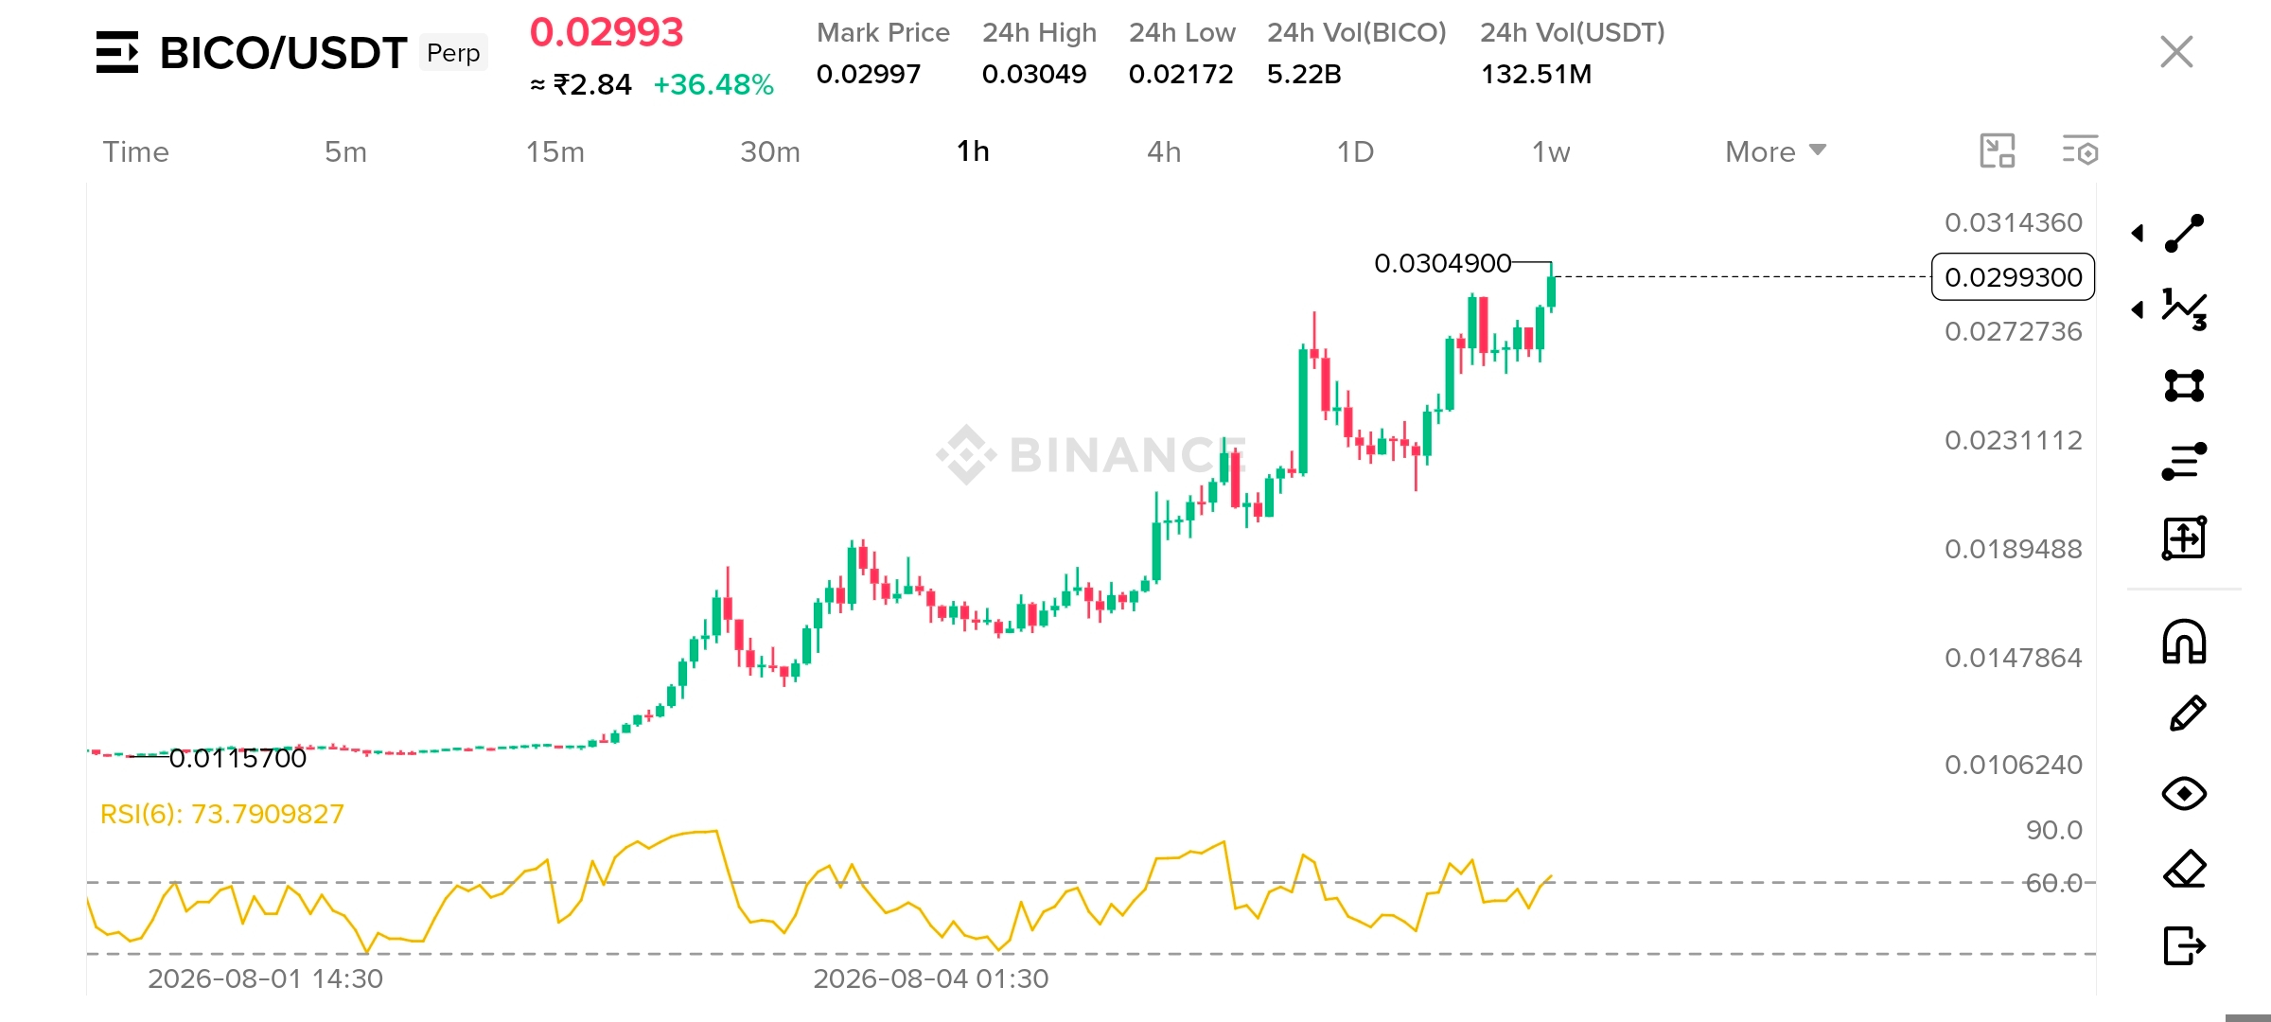Screen dimensions: 2271x1022
Task: Switch chart to 30m interval
Action: [770, 151]
